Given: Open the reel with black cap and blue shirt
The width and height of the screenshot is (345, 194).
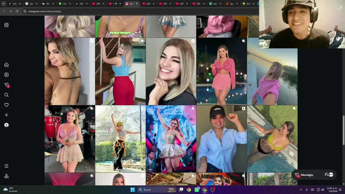Looking at the screenshot, I should click(222, 139).
